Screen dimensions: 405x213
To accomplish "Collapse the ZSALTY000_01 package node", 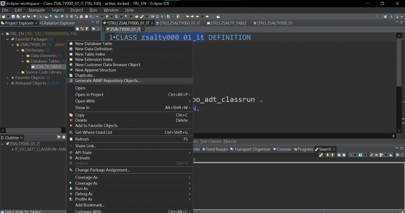I will click(x=13, y=45).
